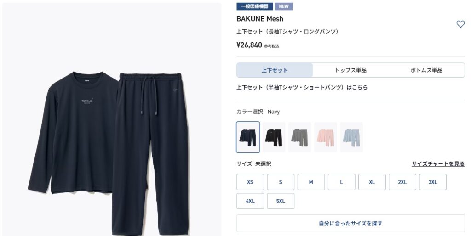471x236 pixels.
Task: Pick the Gray color set thumbnail
Action: point(299,137)
